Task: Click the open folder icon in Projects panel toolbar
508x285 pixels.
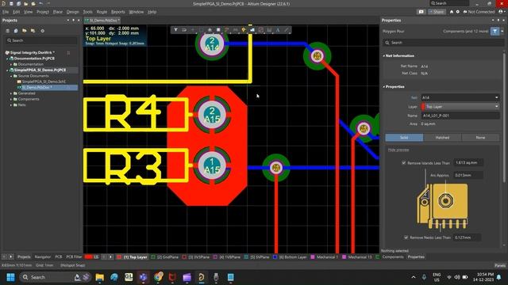Action: coord(25,31)
